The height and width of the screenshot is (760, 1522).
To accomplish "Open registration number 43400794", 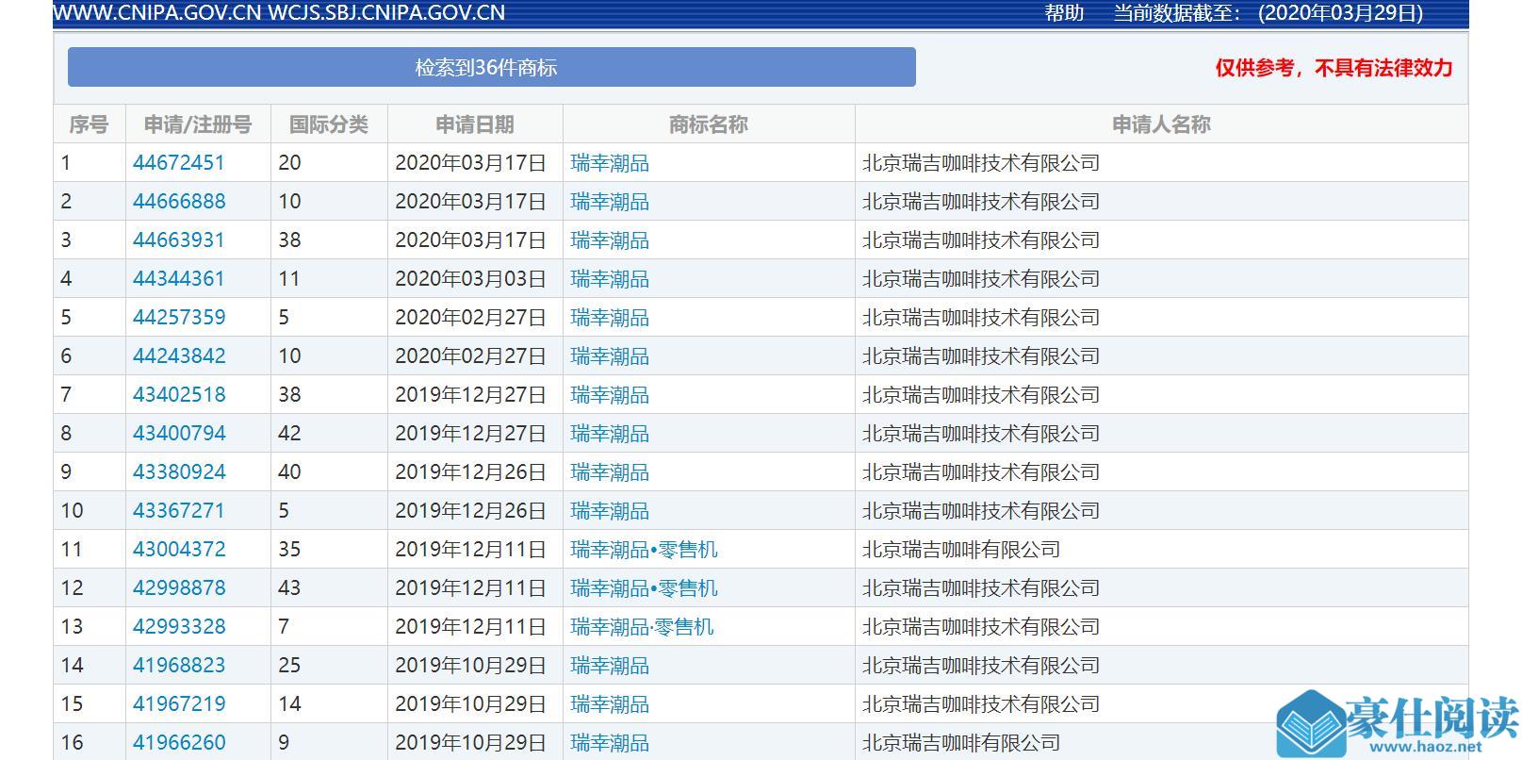I will point(179,434).
